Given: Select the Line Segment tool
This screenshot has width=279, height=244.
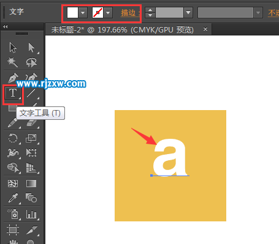Looking at the screenshot, I should [x=31, y=93].
